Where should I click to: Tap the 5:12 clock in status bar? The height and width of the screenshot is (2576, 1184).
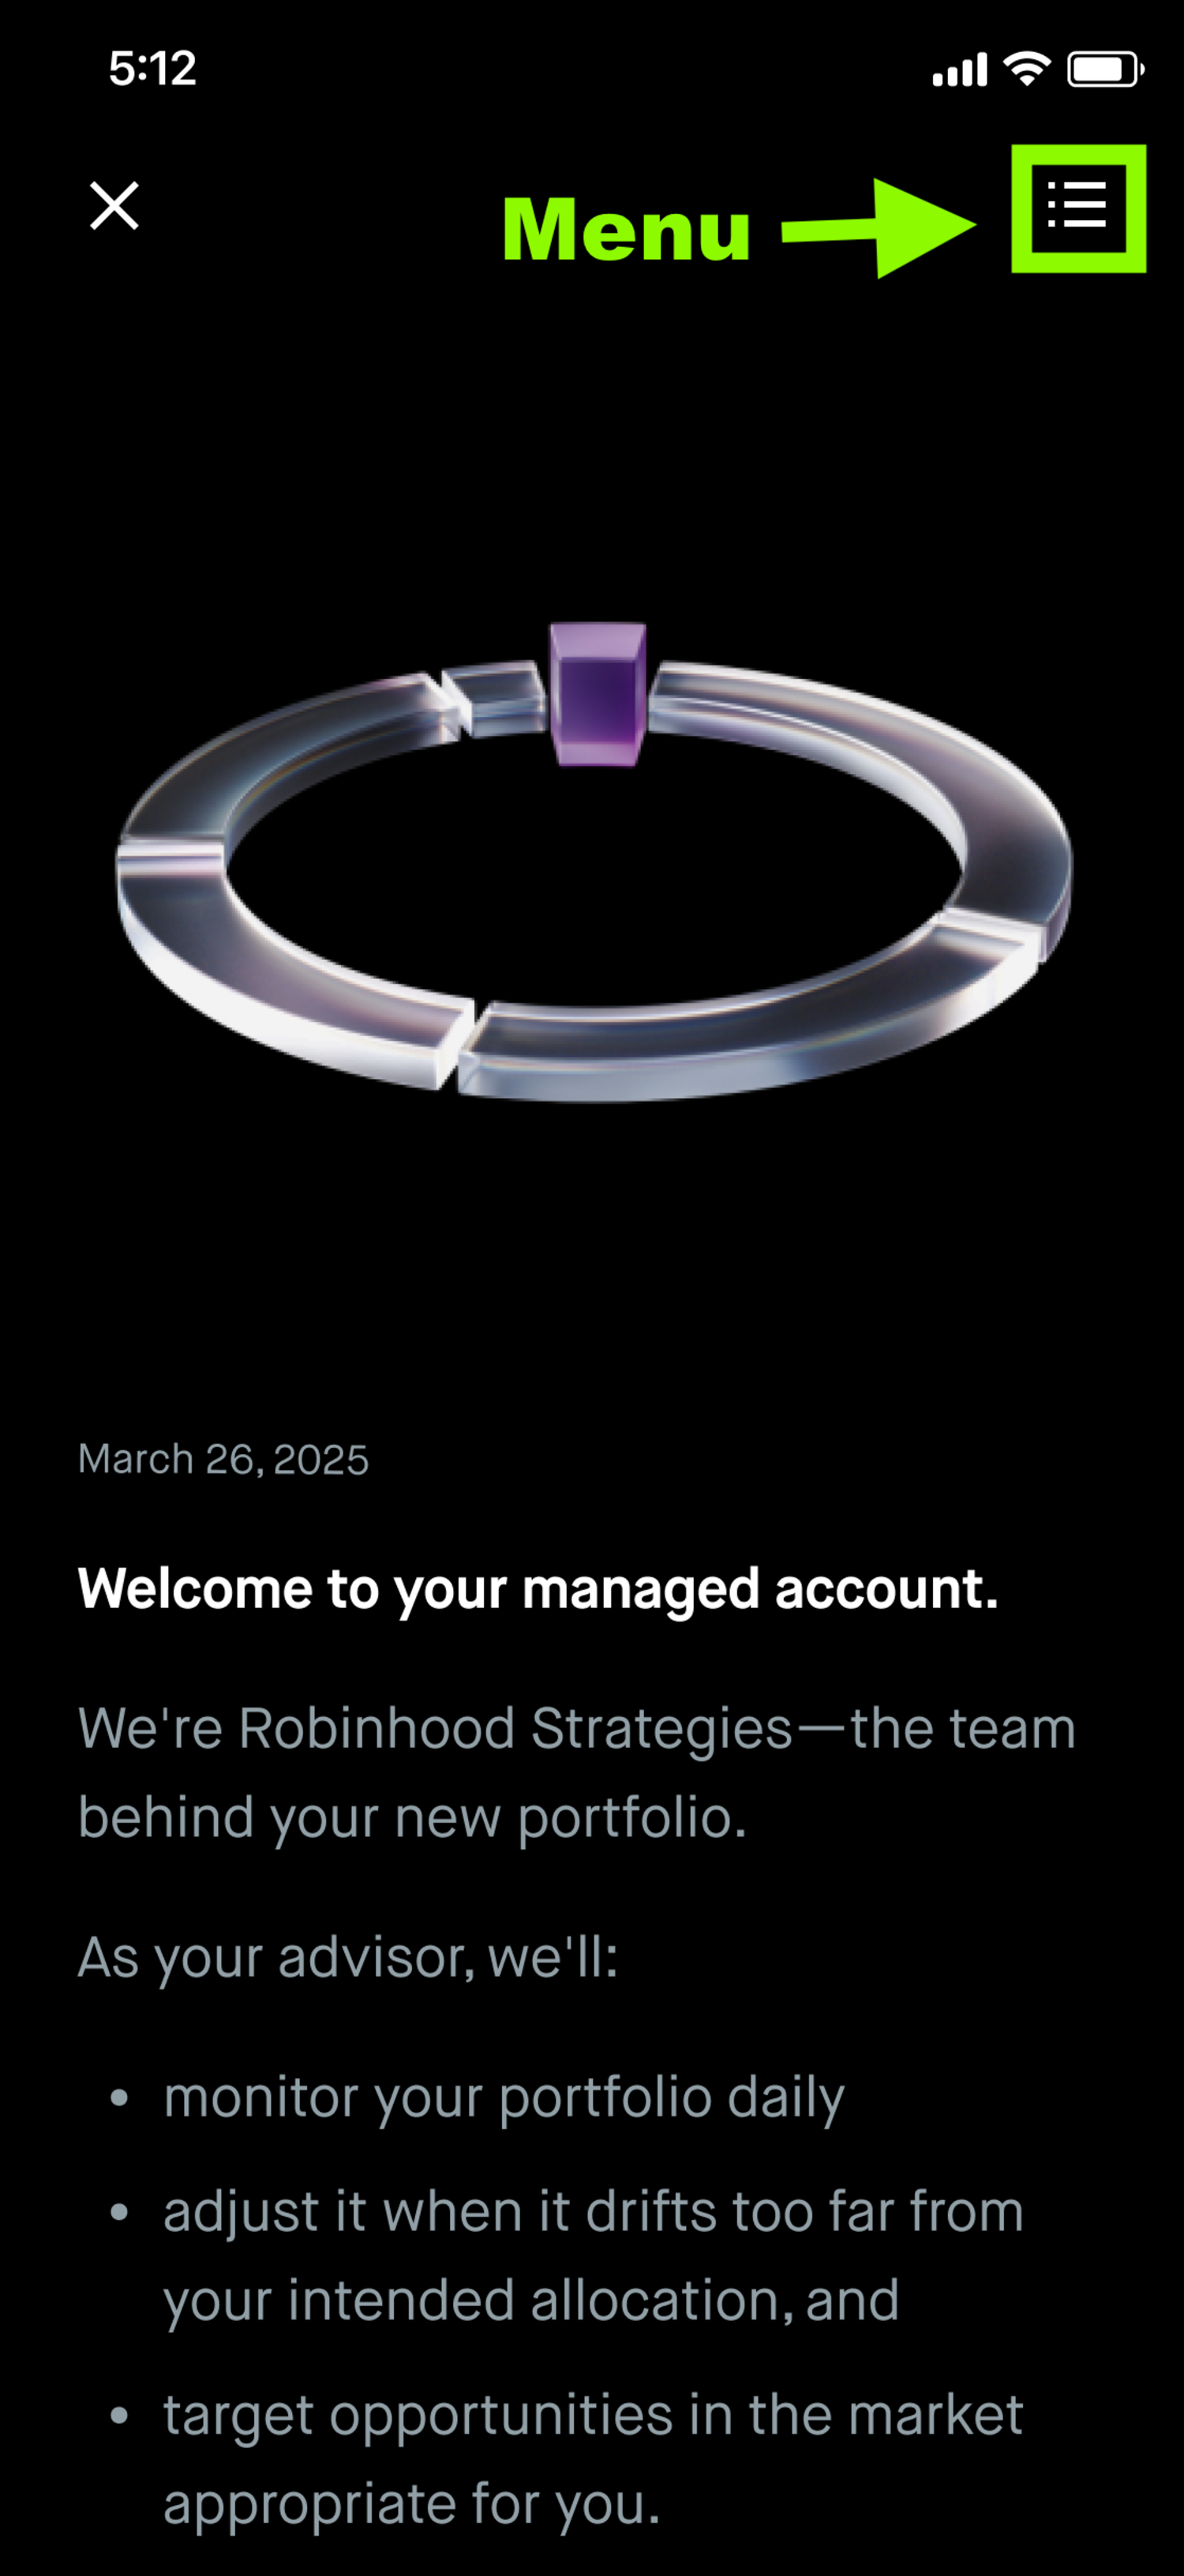pos(152,69)
